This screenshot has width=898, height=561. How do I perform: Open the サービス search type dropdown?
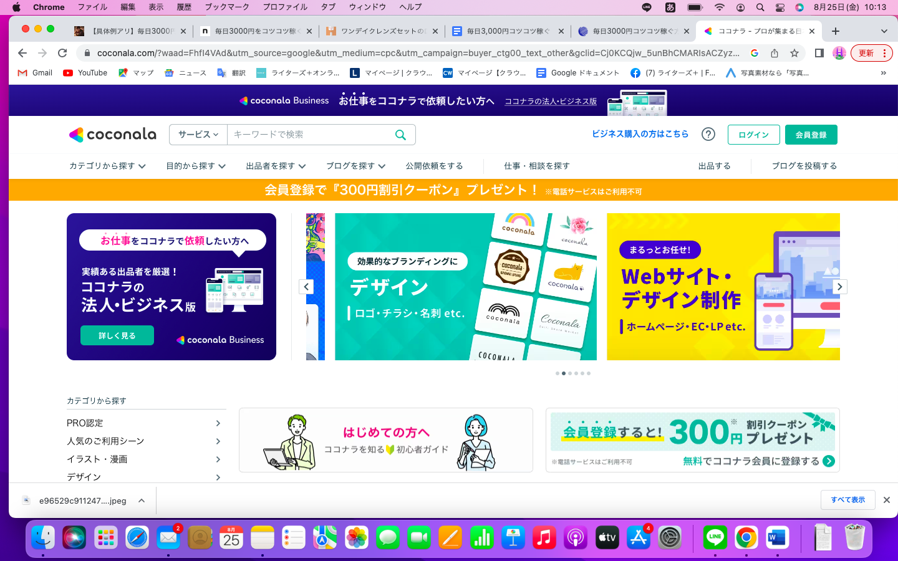198,135
